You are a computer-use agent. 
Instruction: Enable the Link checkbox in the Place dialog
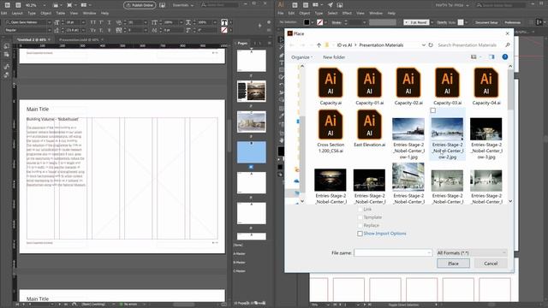(x=360, y=209)
